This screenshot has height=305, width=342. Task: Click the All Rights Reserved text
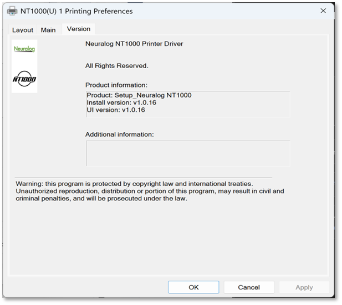117,66
